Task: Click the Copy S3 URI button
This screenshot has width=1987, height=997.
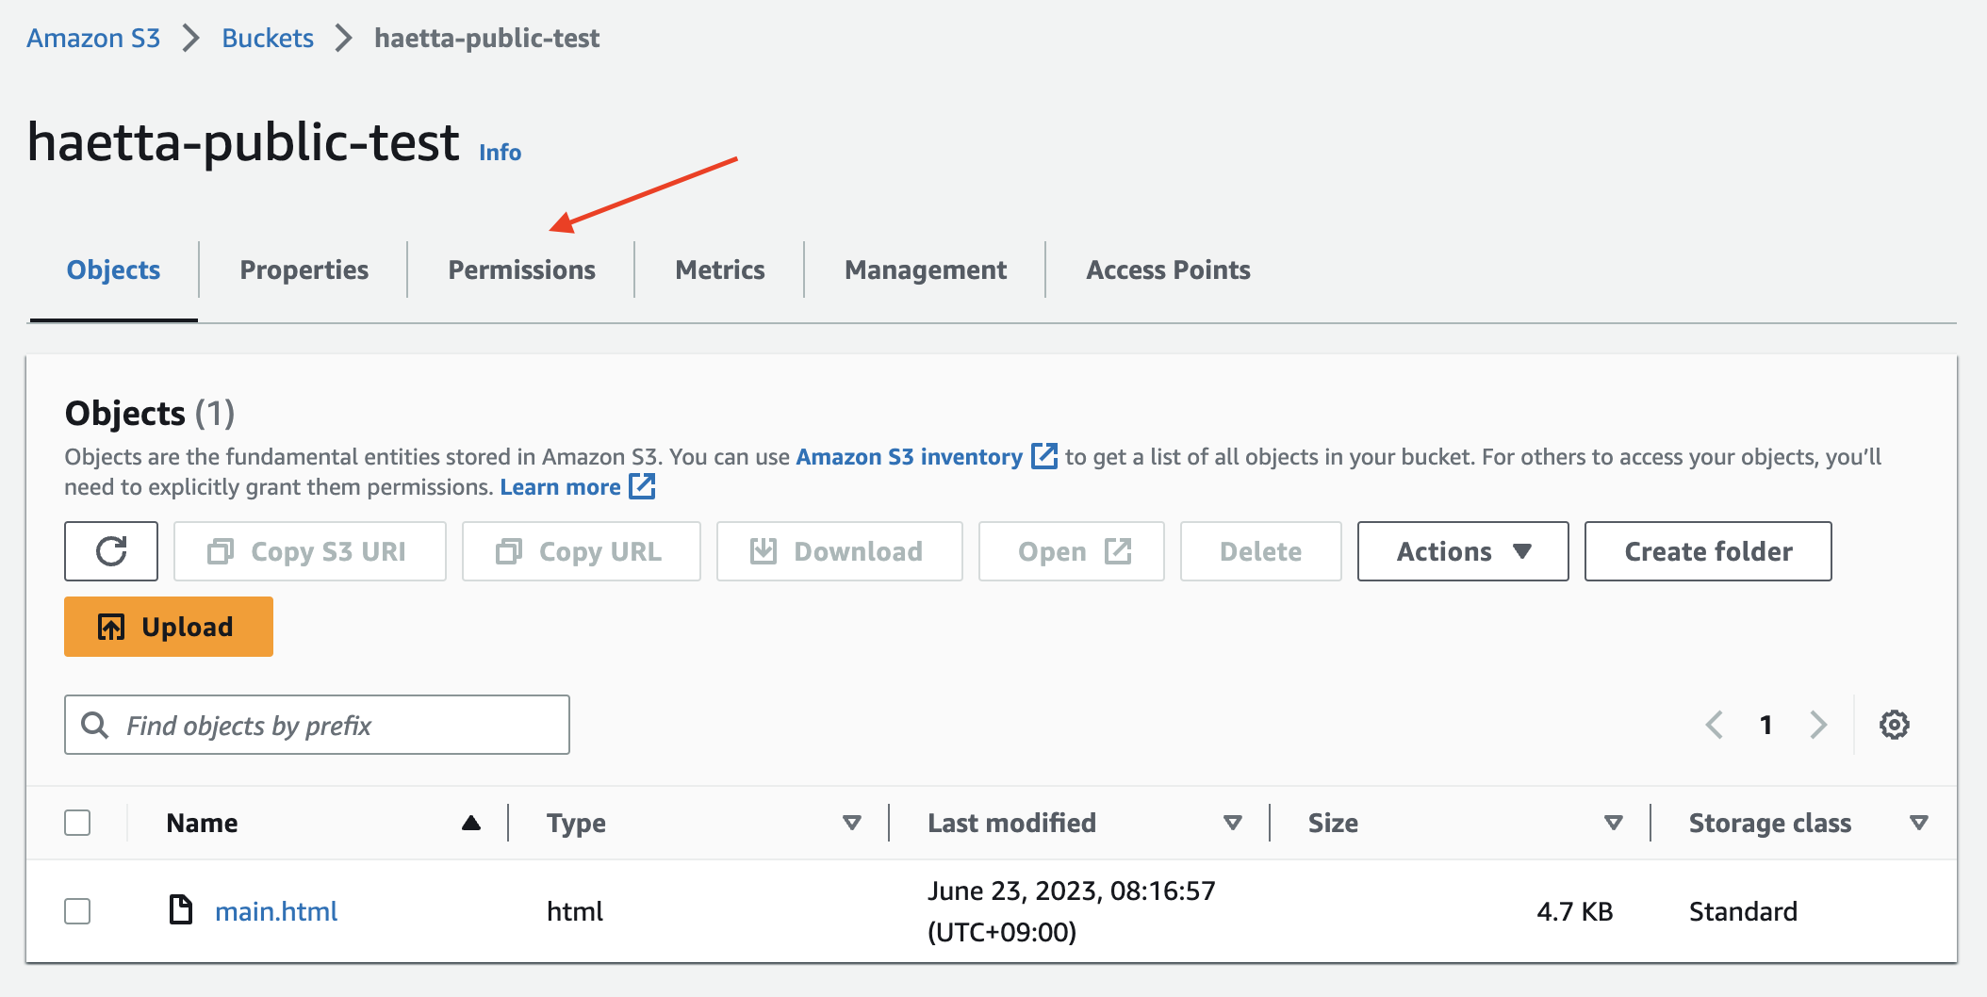Action: click(310, 551)
